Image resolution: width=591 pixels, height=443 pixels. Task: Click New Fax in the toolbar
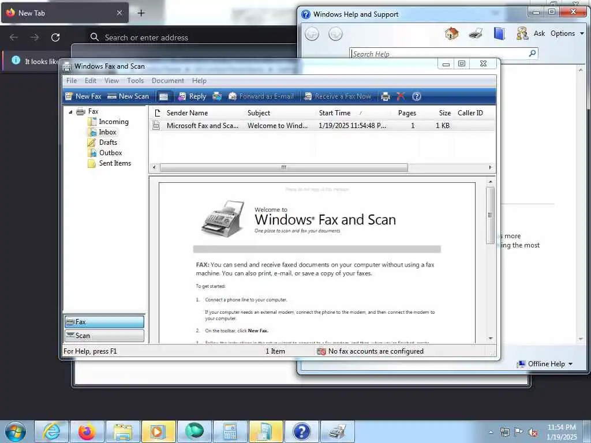(x=83, y=96)
